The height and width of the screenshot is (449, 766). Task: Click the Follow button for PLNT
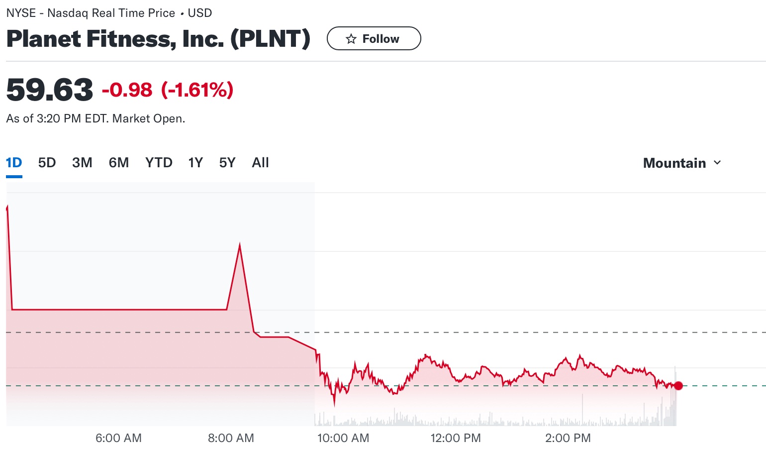point(374,38)
